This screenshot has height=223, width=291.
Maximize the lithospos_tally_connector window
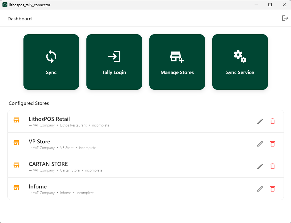tap(270, 5)
